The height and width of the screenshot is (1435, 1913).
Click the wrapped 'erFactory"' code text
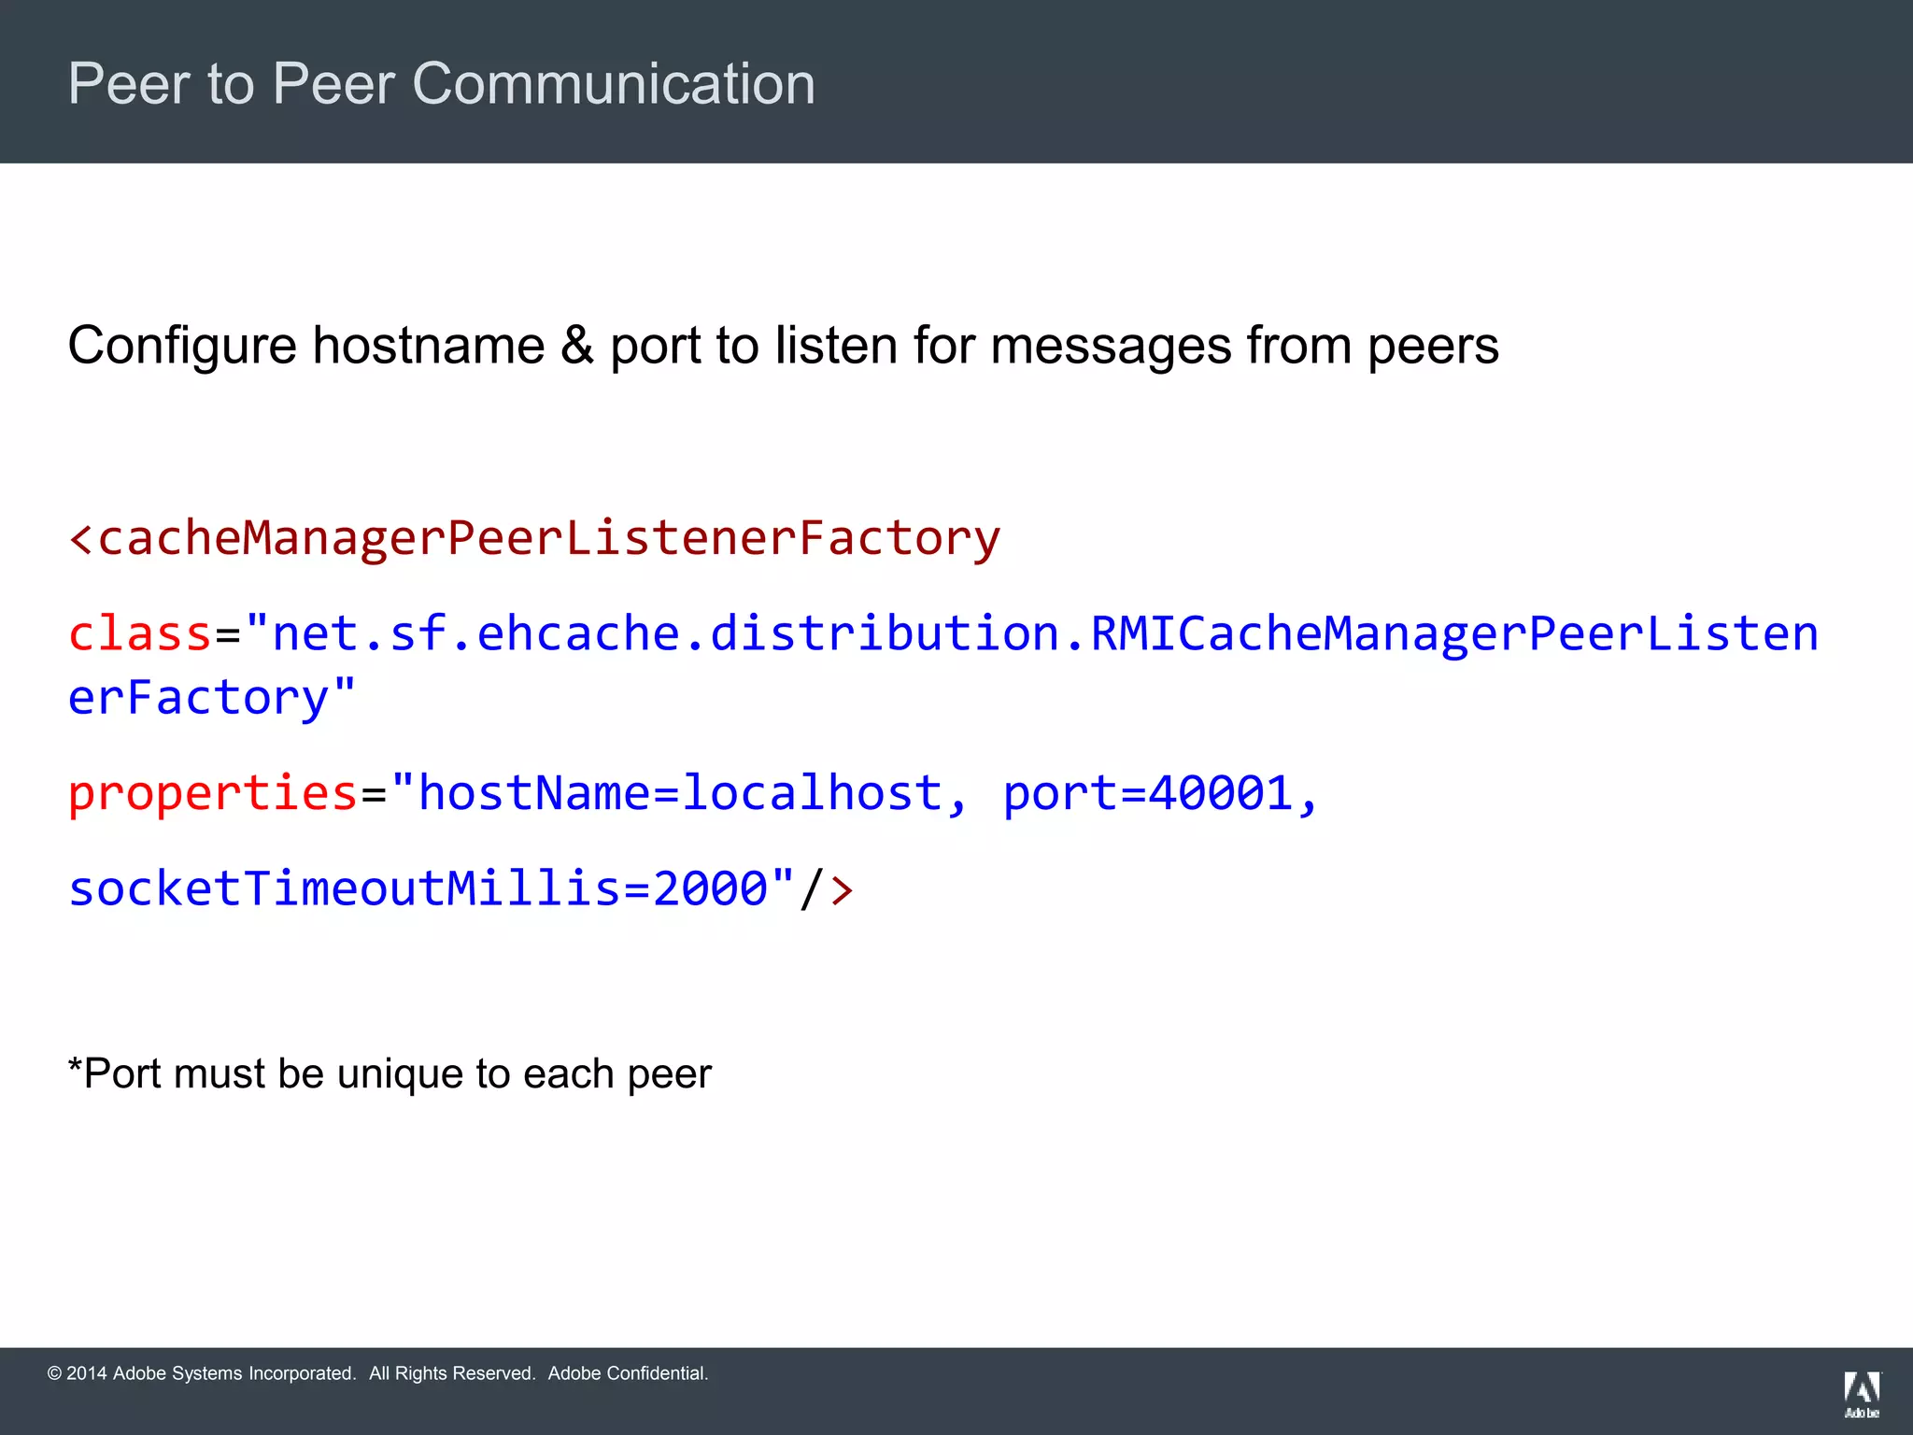212,698
